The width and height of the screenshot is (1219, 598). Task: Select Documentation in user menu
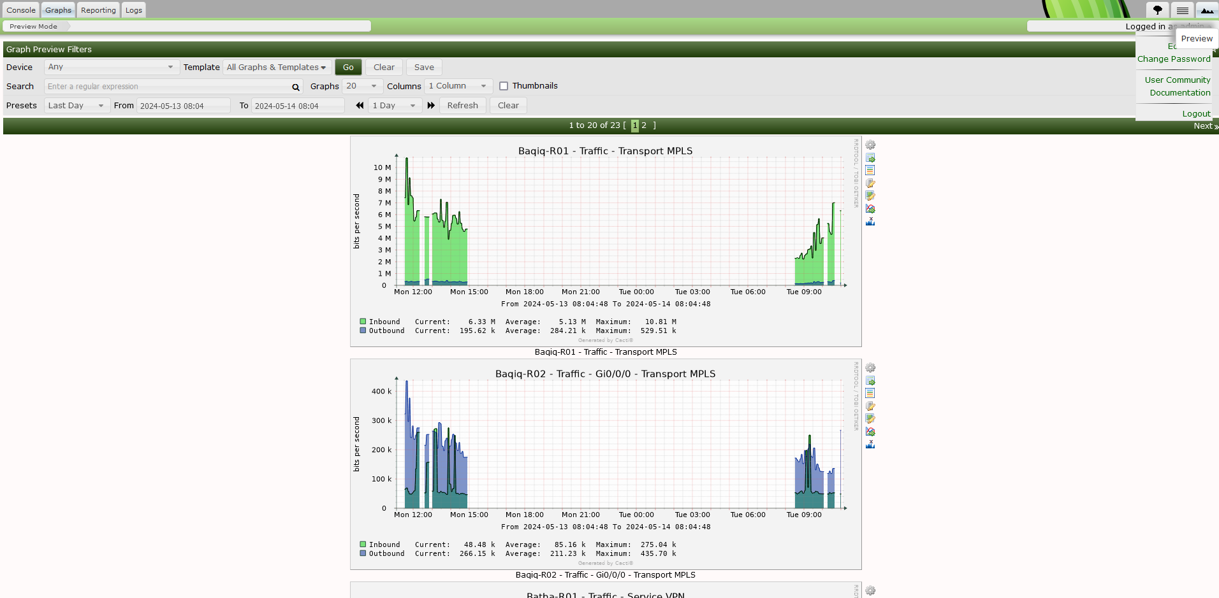click(1179, 92)
